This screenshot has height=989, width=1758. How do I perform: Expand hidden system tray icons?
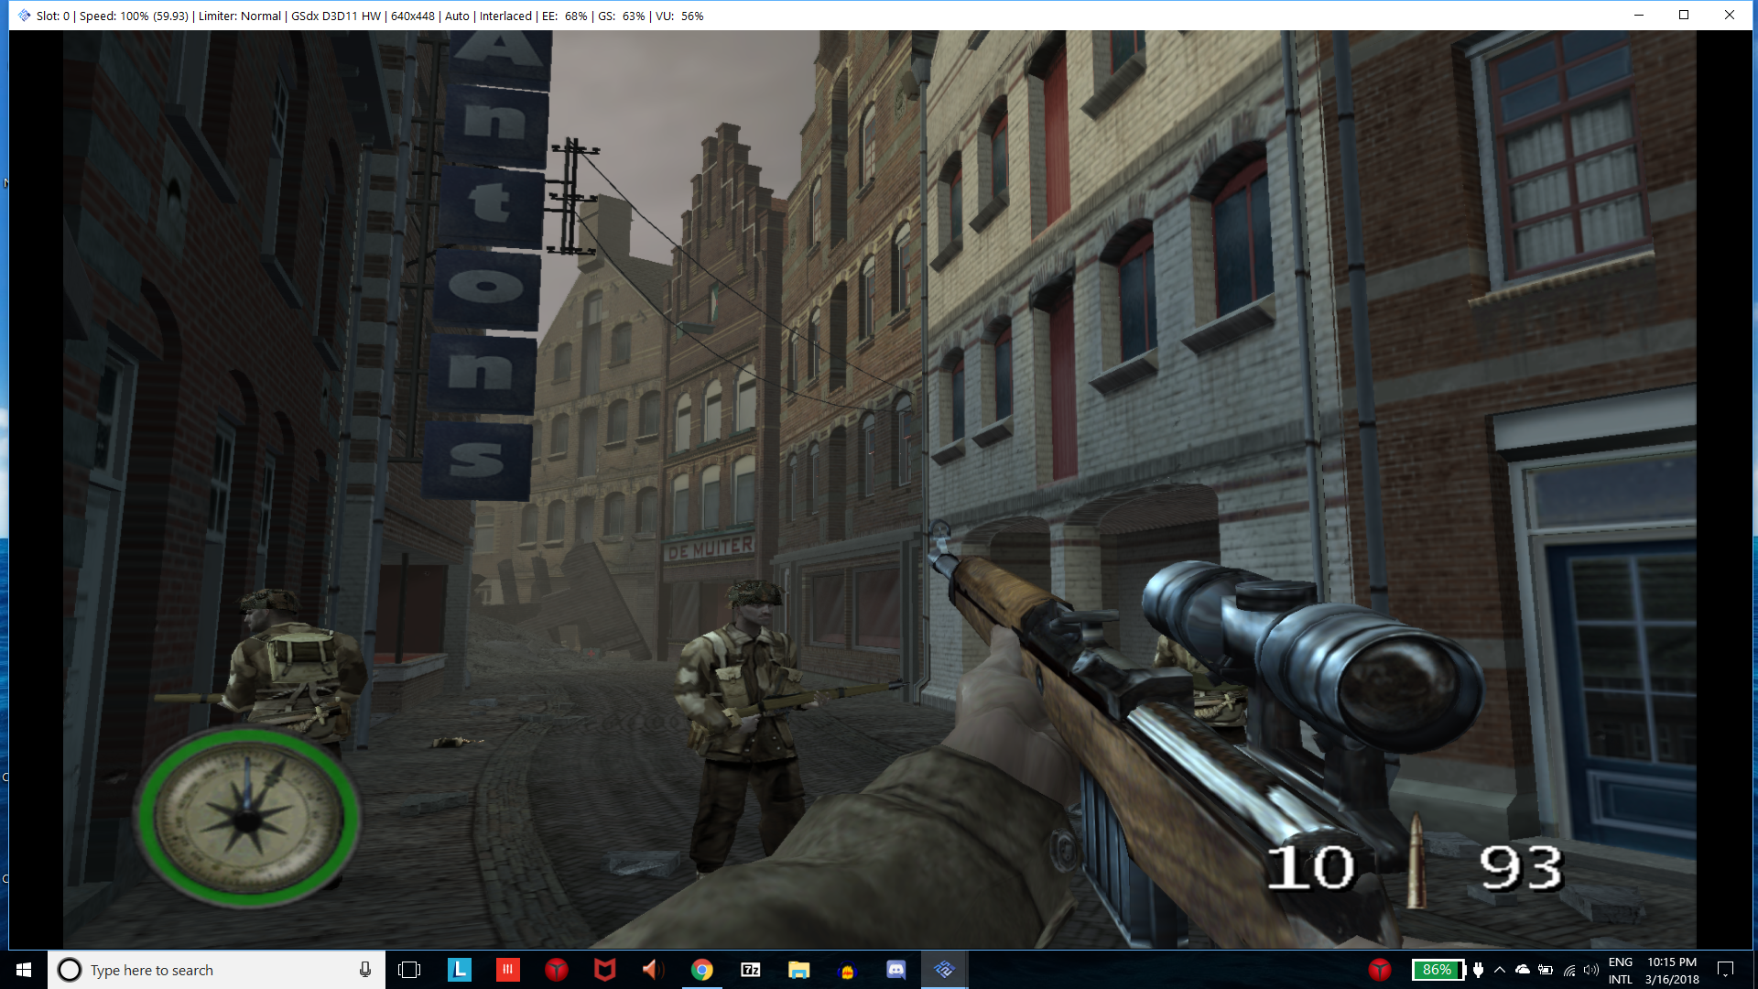[1500, 970]
